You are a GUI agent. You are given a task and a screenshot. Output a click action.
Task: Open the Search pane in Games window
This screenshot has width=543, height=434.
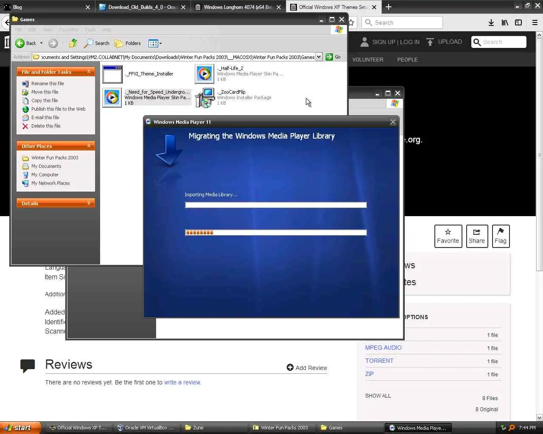[x=97, y=43]
